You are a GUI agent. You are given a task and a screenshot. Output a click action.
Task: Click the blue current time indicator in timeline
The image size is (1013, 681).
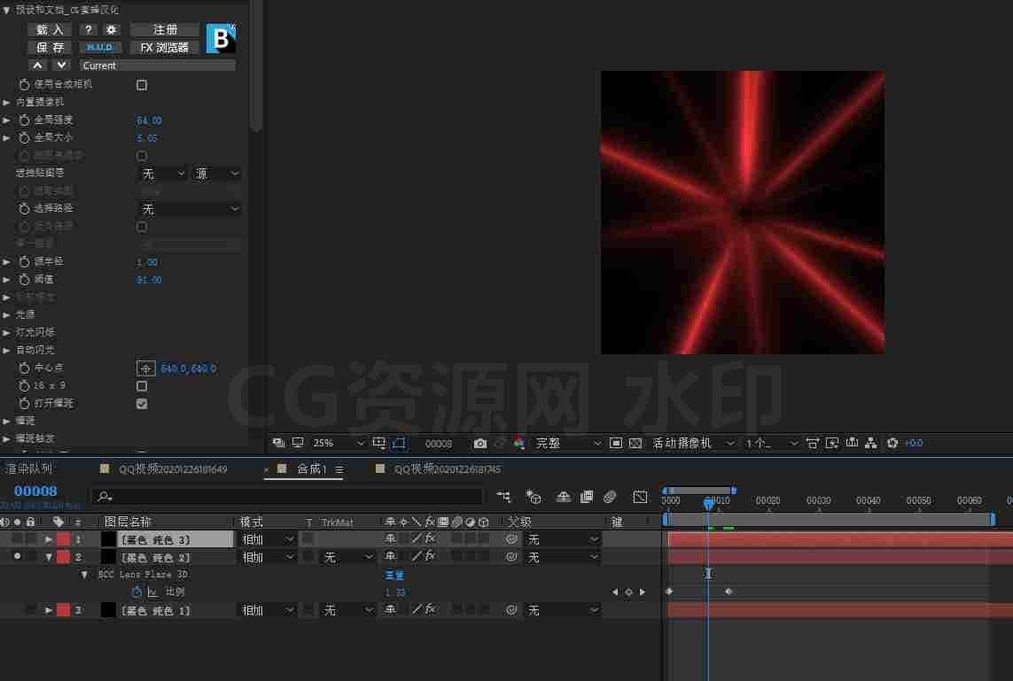click(709, 502)
